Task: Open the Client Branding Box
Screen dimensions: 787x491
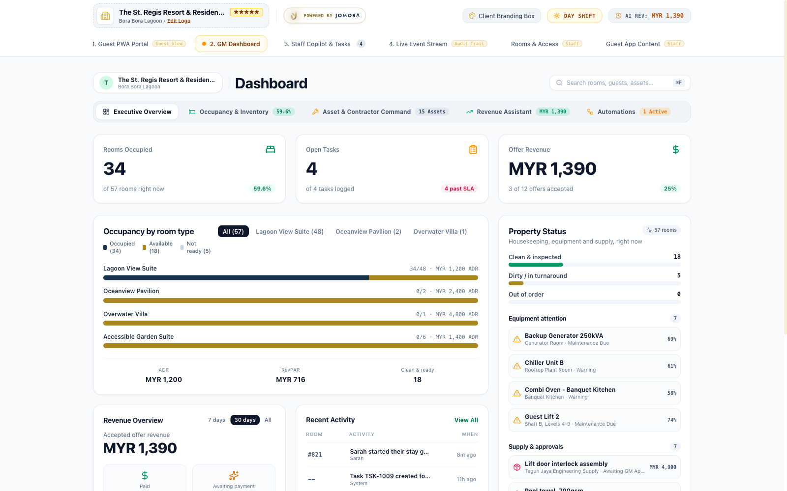Action: click(x=502, y=16)
